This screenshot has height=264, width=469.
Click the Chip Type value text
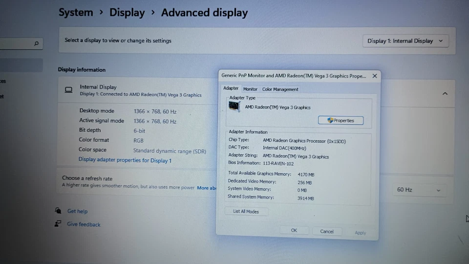click(x=304, y=141)
